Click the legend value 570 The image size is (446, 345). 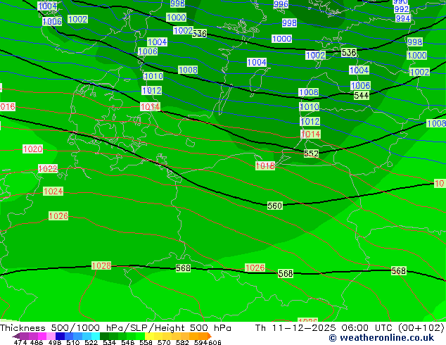coord(164,342)
